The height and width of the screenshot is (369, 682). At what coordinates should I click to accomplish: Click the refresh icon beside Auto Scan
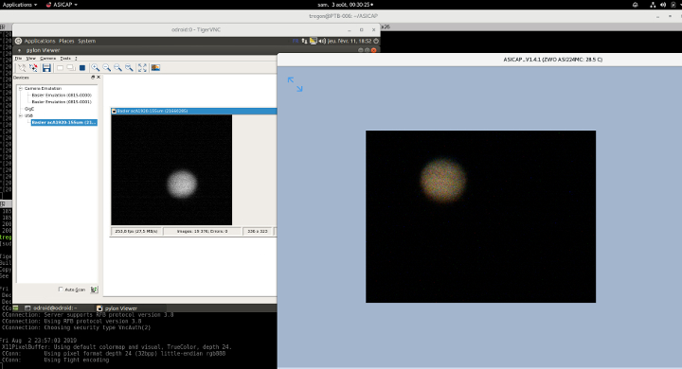94,290
